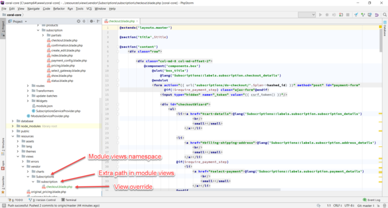
Task: Open the Event Log panel
Action: 371,200
